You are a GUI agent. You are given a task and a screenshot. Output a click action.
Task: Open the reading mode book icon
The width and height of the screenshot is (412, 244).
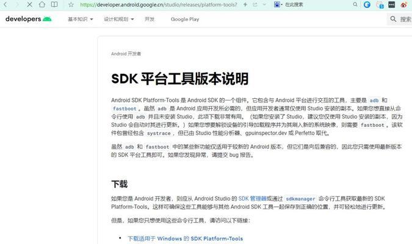point(54,4)
